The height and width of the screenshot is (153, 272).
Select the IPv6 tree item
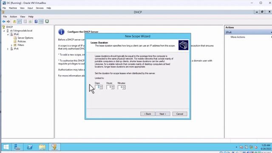(16, 49)
